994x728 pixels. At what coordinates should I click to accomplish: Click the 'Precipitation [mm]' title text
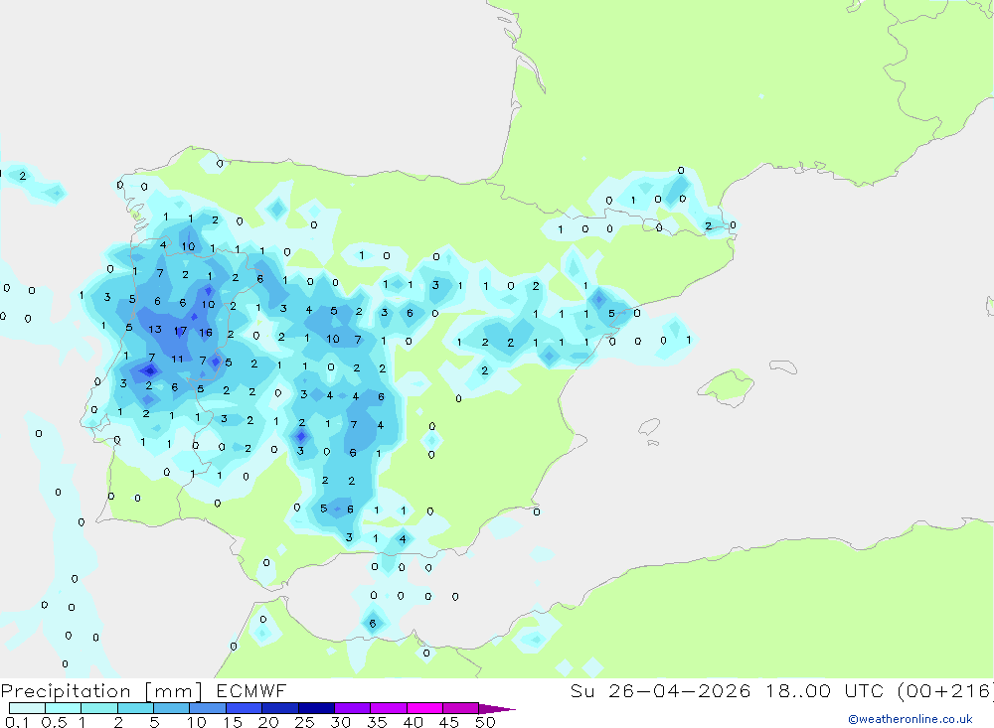click(x=101, y=690)
